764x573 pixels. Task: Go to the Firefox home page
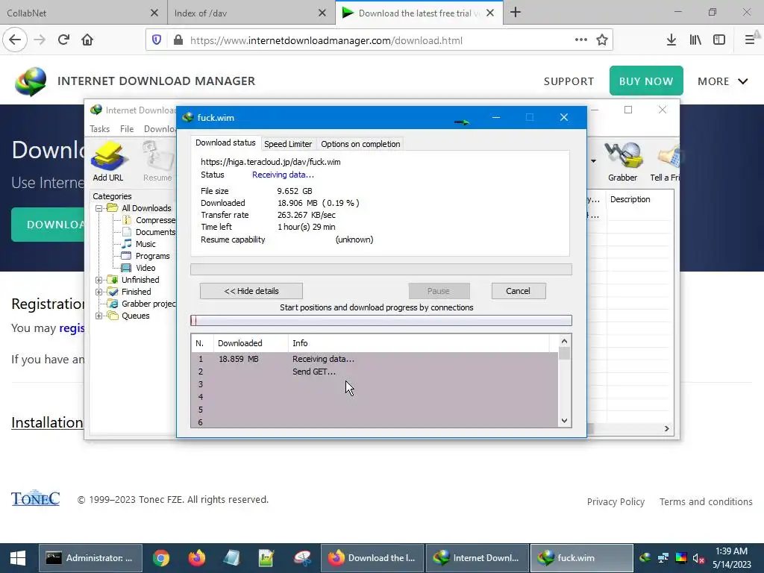pyautogui.click(x=87, y=40)
